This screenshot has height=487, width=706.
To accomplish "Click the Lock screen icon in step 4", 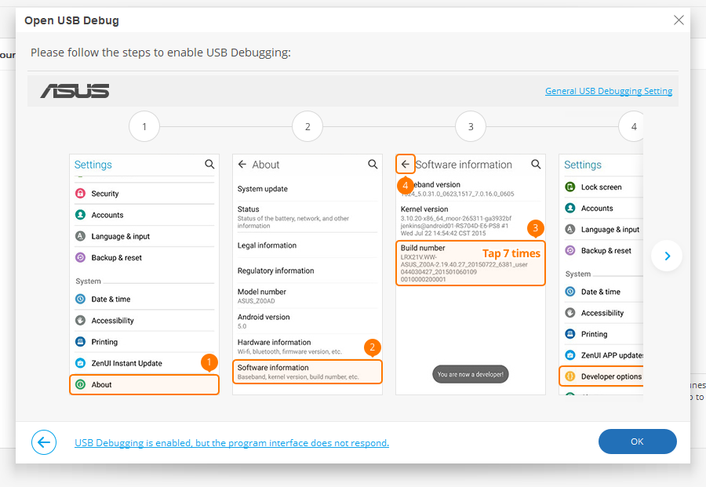I will pos(570,187).
